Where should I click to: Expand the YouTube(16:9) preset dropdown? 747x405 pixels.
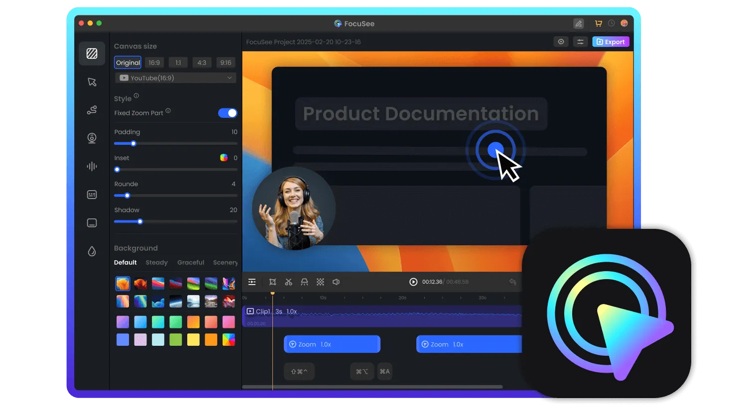coord(176,78)
